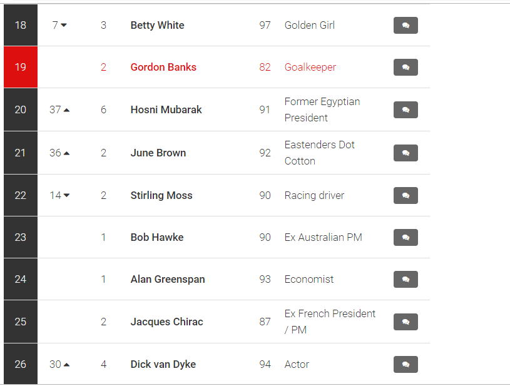Click the down arrow next to 14
The image size is (510, 386).
pyautogui.click(x=67, y=195)
